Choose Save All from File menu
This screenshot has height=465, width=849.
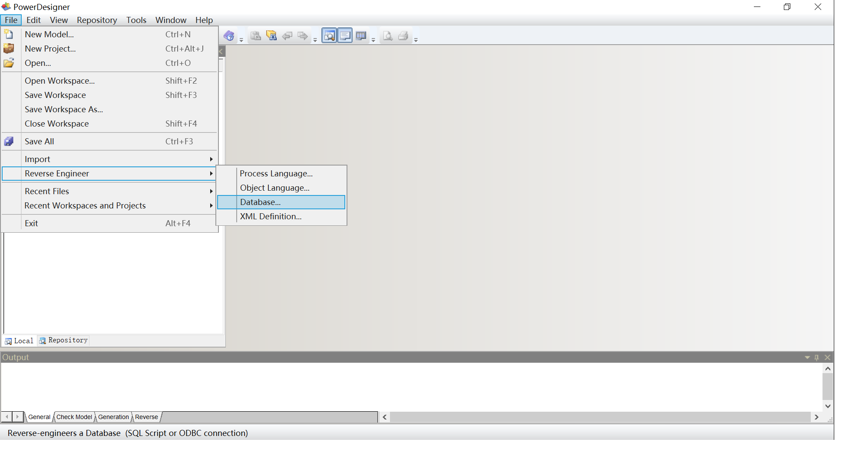tap(109, 141)
